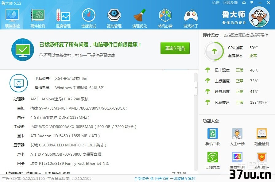Click the 硬件温度 panel heading
Image resolution: width=275 pixels, height=182 pixels.
pyautogui.click(x=211, y=35)
